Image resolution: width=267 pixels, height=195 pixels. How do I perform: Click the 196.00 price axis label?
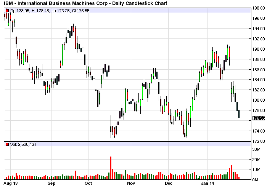point(259,18)
